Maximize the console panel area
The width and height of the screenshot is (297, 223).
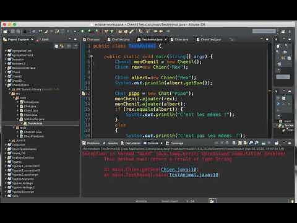pyautogui.click(x=290, y=143)
